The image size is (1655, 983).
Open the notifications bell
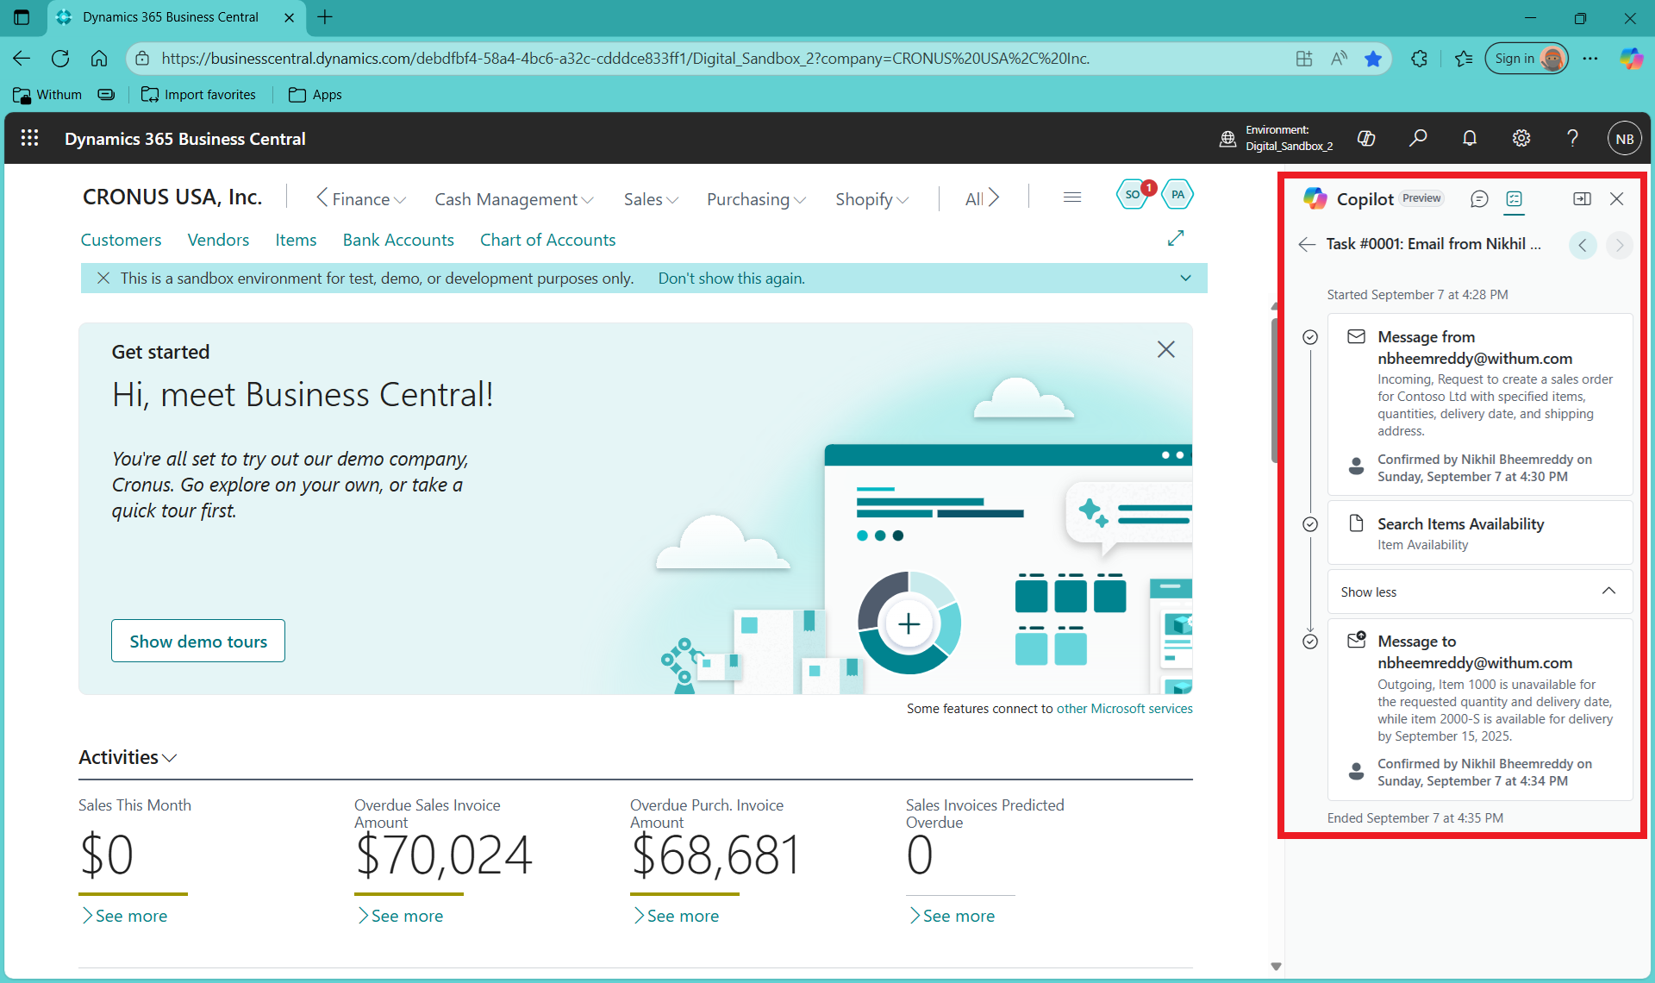coord(1469,138)
